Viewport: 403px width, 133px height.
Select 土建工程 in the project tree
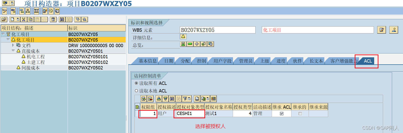point(36,62)
